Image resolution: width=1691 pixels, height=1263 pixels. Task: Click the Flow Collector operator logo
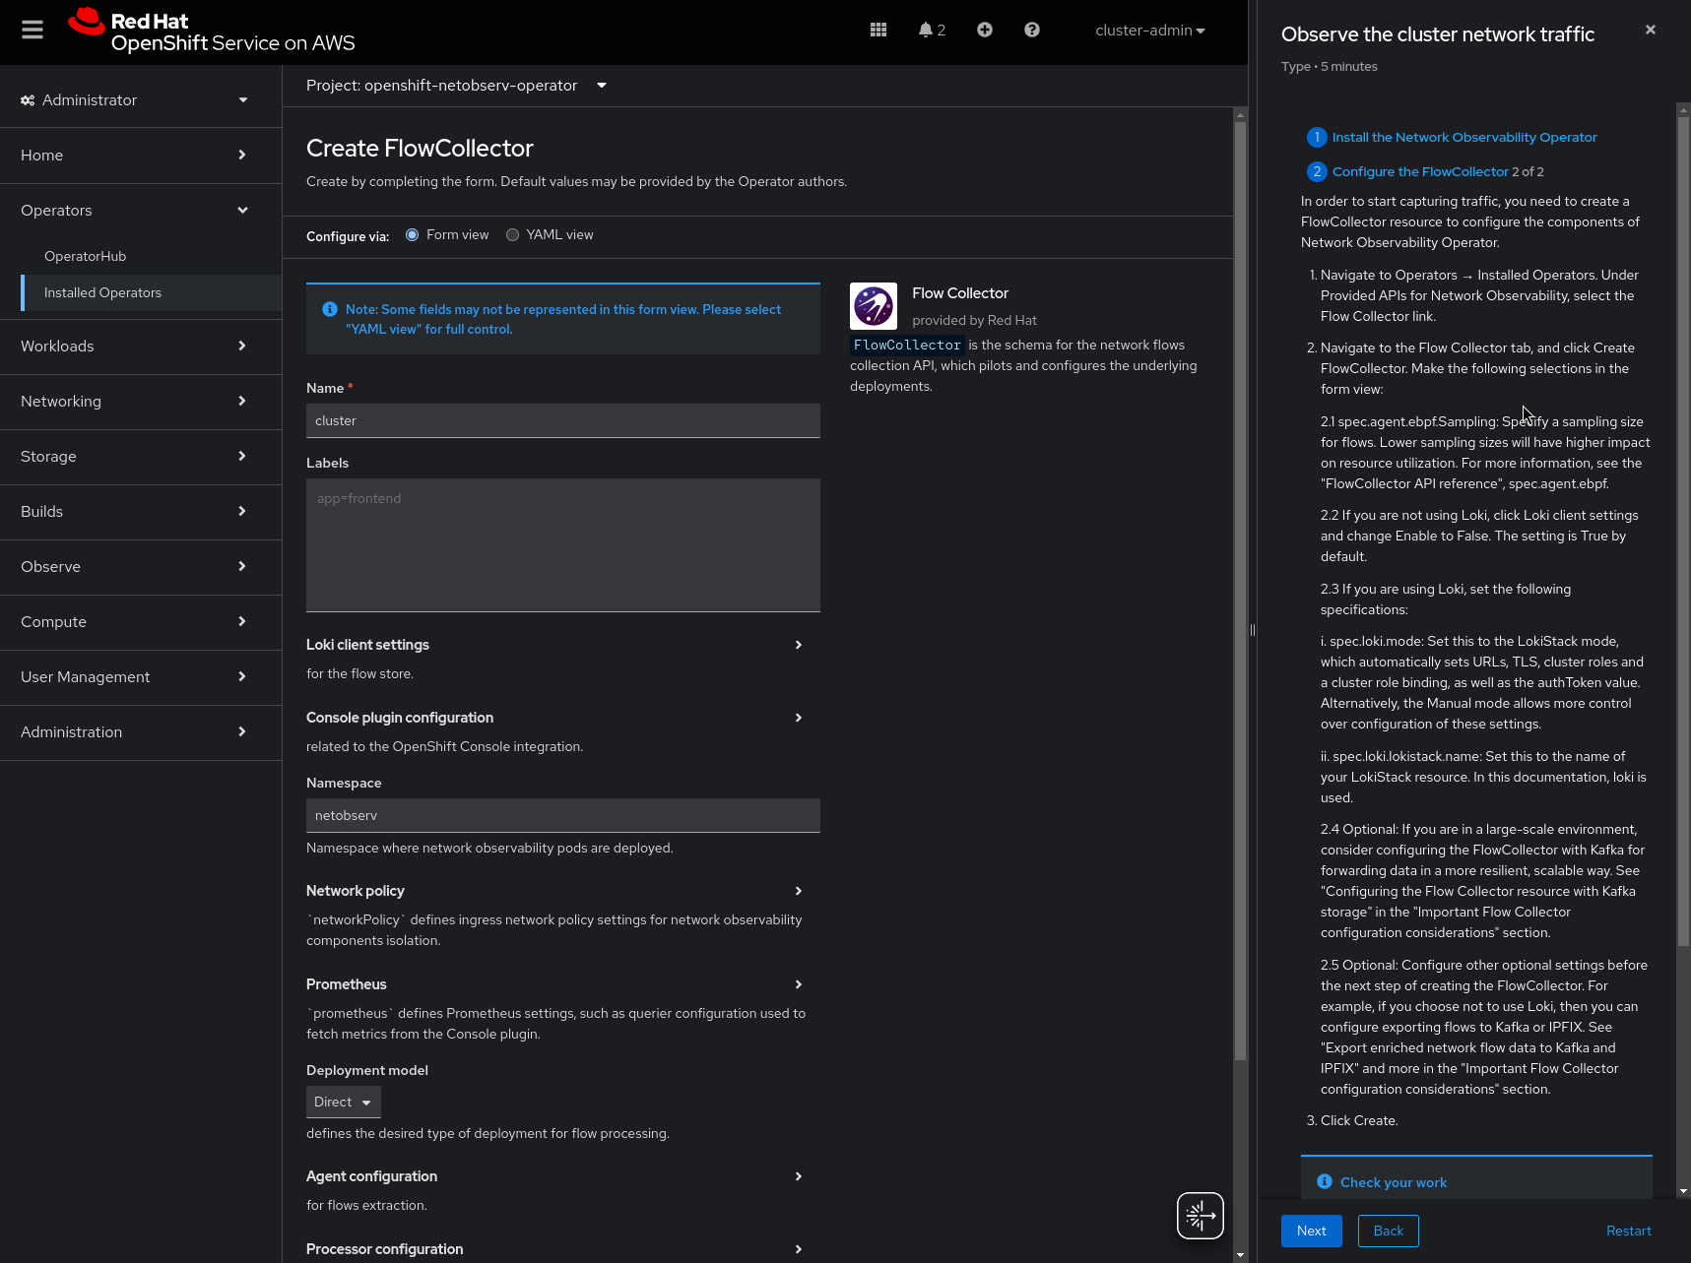(874, 306)
